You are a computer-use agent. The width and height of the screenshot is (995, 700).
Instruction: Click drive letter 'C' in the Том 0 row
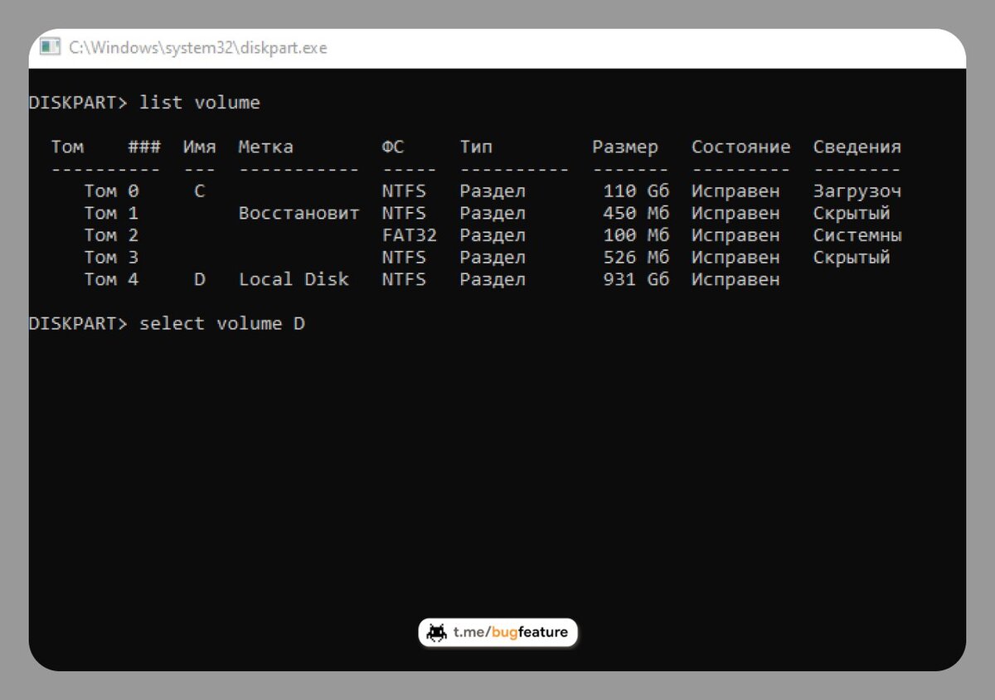[199, 191]
